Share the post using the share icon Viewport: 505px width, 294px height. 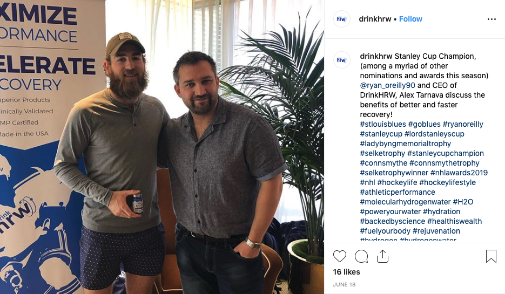[x=382, y=256]
